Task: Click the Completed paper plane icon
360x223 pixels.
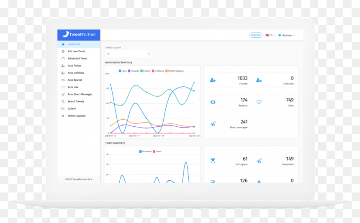Action: [259, 161]
